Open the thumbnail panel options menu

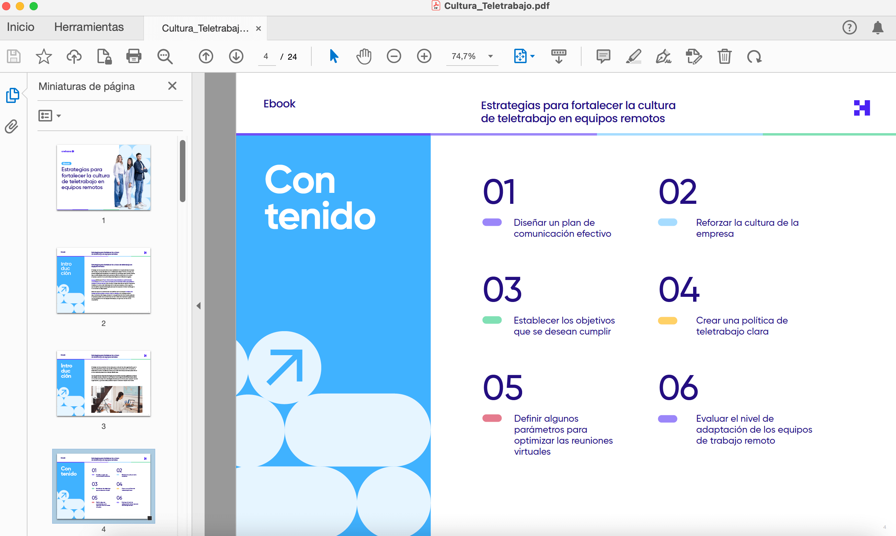(x=49, y=116)
